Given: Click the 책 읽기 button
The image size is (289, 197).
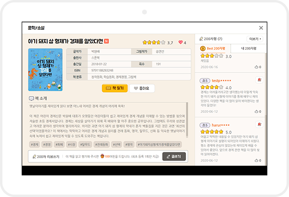Looking at the screenshot, I should pos(115,88).
